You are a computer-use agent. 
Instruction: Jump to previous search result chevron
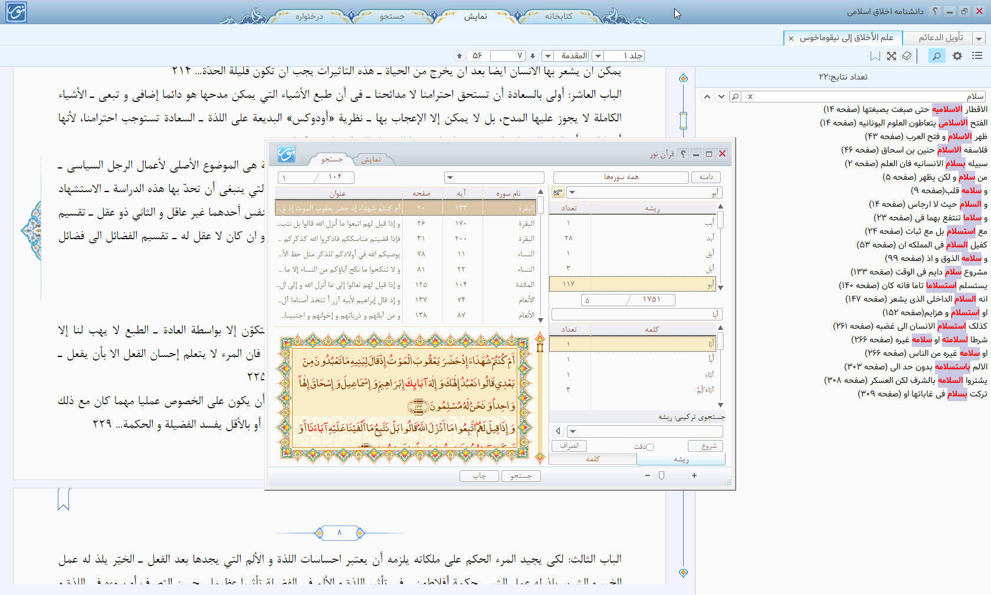coord(707,97)
